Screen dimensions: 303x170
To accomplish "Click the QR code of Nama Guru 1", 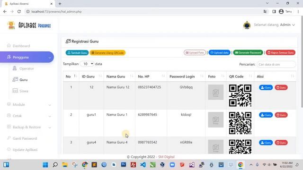I will tap(240, 123).
